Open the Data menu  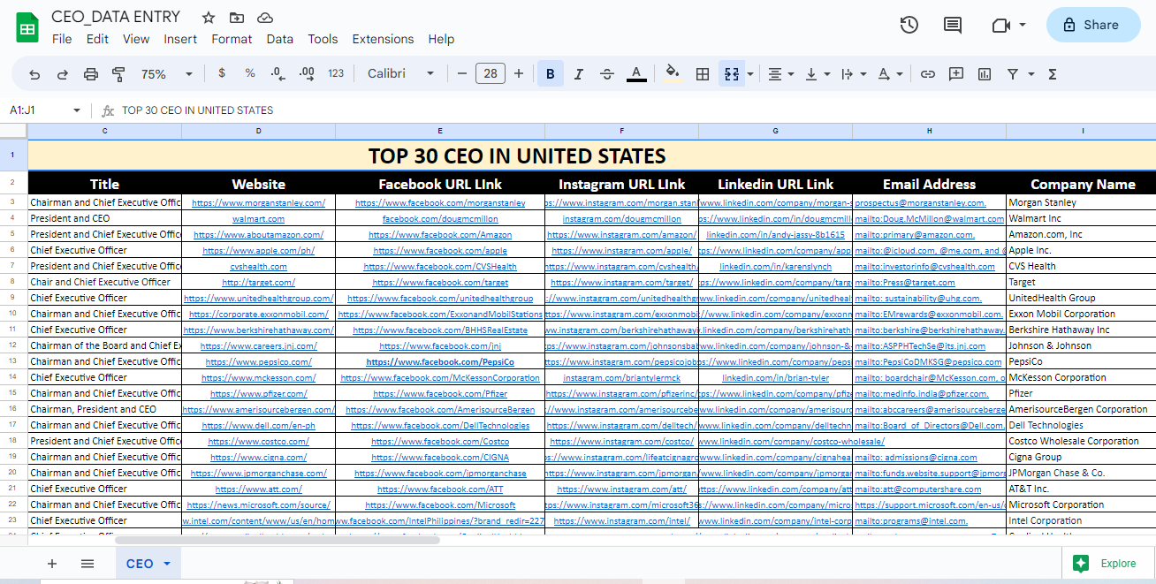pyautogui.click(x=279, y=39)
